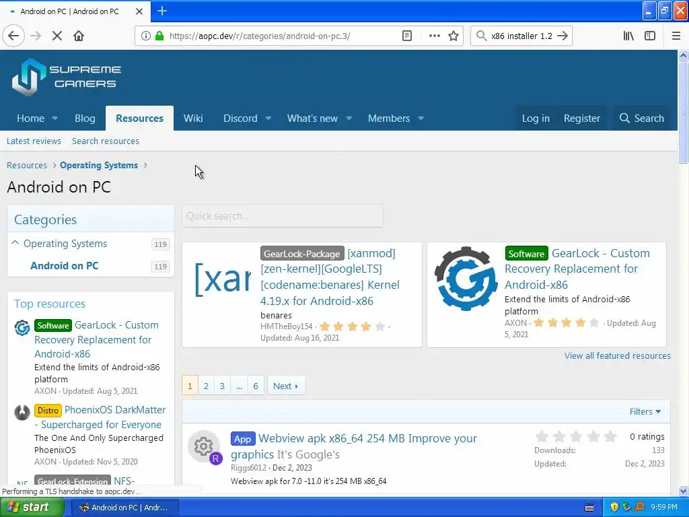Open PhoenixOS DarkMatter resource link

tap(100, 417)
